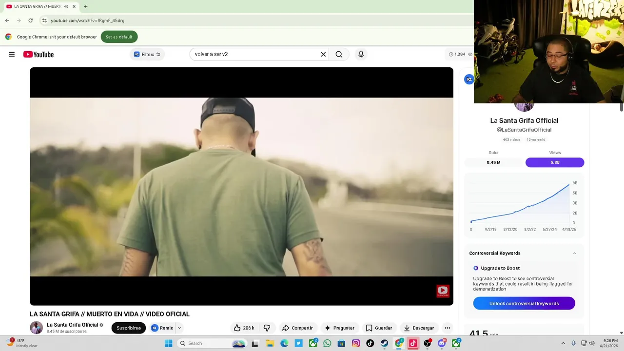This screenshot has width=624, height=351.
Task: Toggle microphone icon in system tray
Action: pos(573,343)
